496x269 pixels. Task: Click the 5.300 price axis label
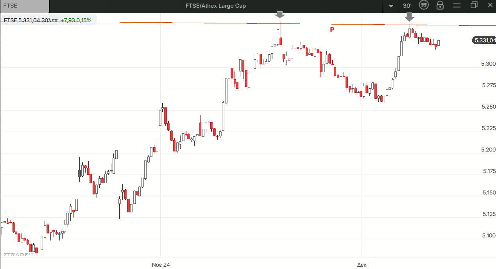tap(488, 64)
